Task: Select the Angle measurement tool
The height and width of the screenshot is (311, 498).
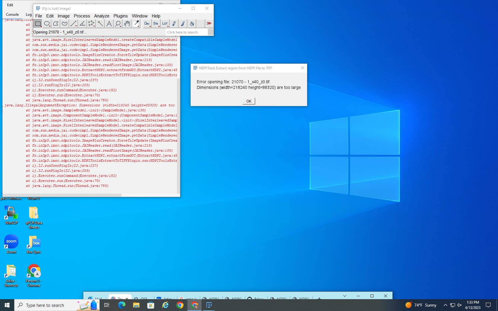Action: [82, 24]
